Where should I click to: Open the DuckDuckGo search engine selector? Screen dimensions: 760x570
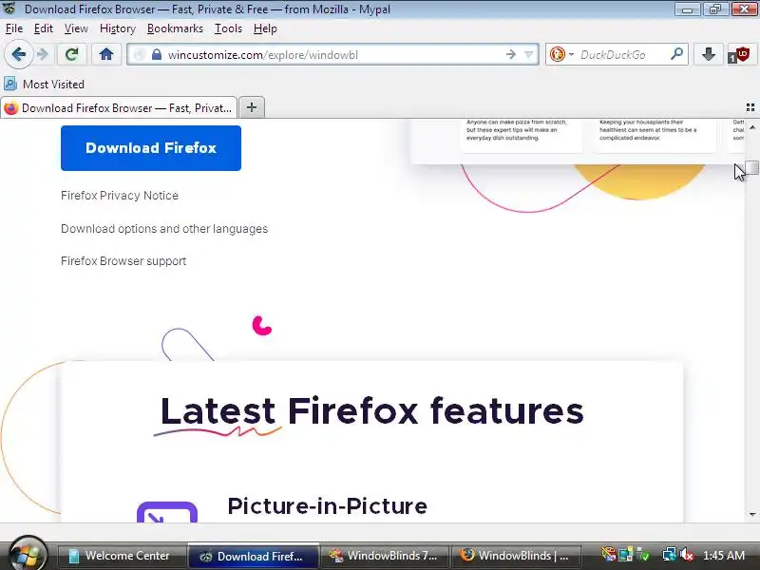[x=560, y=54]
